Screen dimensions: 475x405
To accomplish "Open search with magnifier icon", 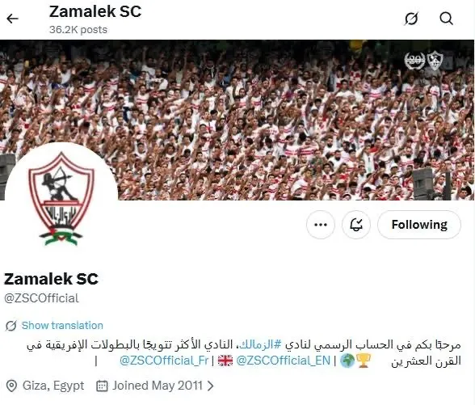I will (x=446, y=19).
